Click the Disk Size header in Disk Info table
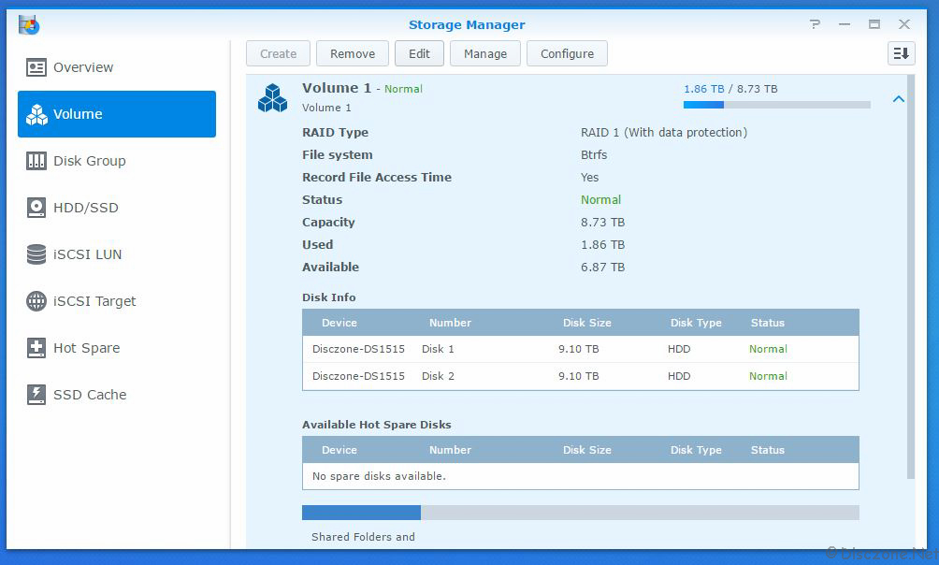This screenshot has width=939, height=565. coord(587,323)
